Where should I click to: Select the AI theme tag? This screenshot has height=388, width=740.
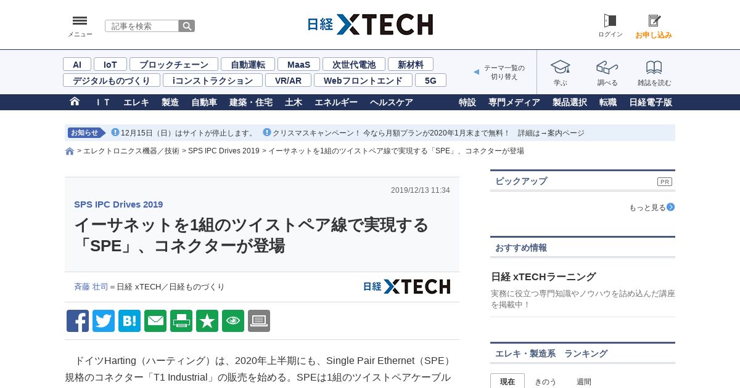(x=77, y=64)
